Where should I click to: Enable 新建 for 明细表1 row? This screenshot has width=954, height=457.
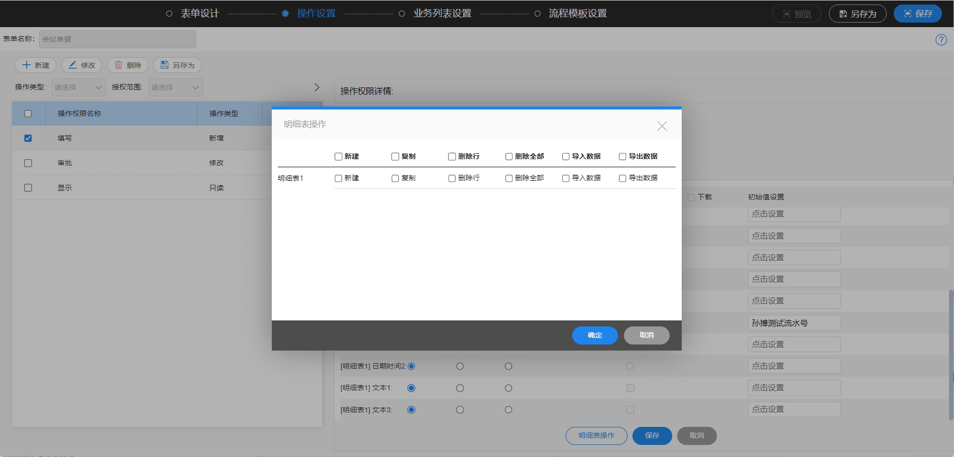click(x=338, y=178)
